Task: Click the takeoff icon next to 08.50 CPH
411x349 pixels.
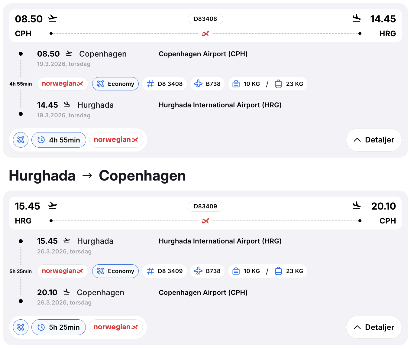Action: (x=53, y=19)
